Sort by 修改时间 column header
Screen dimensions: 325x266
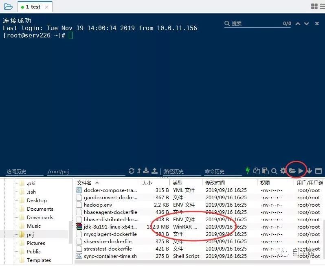[x=230, y=183]
